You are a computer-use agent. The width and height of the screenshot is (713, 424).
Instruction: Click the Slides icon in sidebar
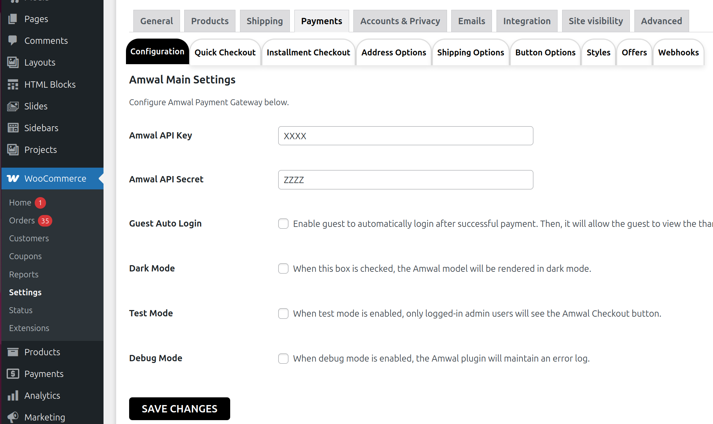coord(13,106)
